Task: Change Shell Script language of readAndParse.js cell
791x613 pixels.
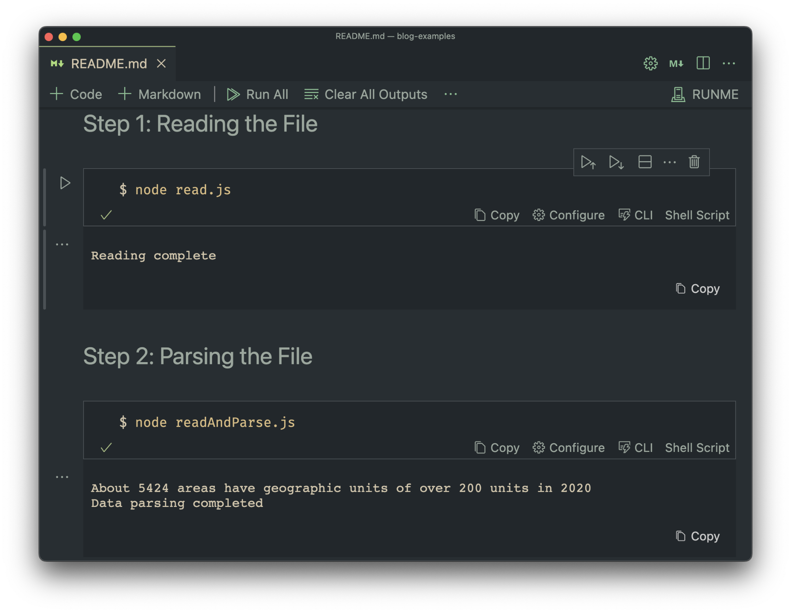Action: [697, 448]
